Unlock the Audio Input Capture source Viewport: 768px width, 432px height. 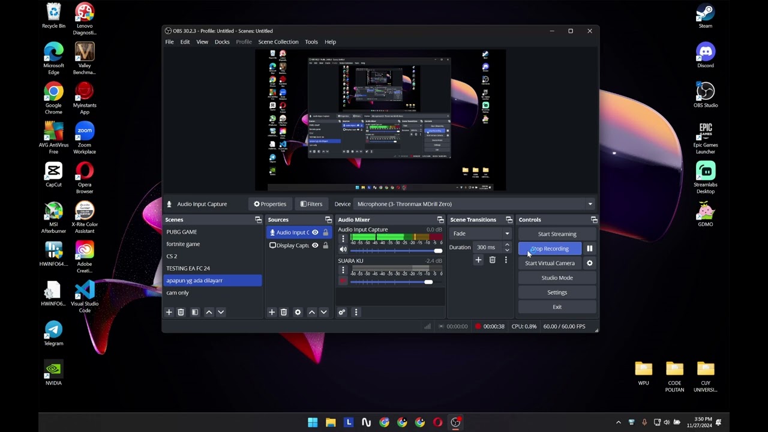(x=326, y=232)
